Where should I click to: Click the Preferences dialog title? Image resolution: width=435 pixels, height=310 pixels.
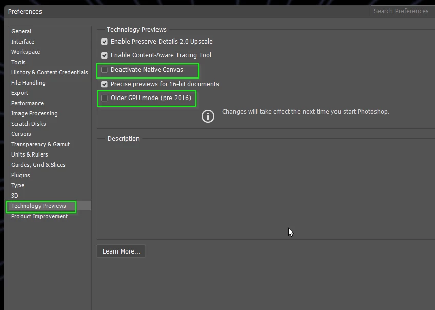[x=25, y=12]
